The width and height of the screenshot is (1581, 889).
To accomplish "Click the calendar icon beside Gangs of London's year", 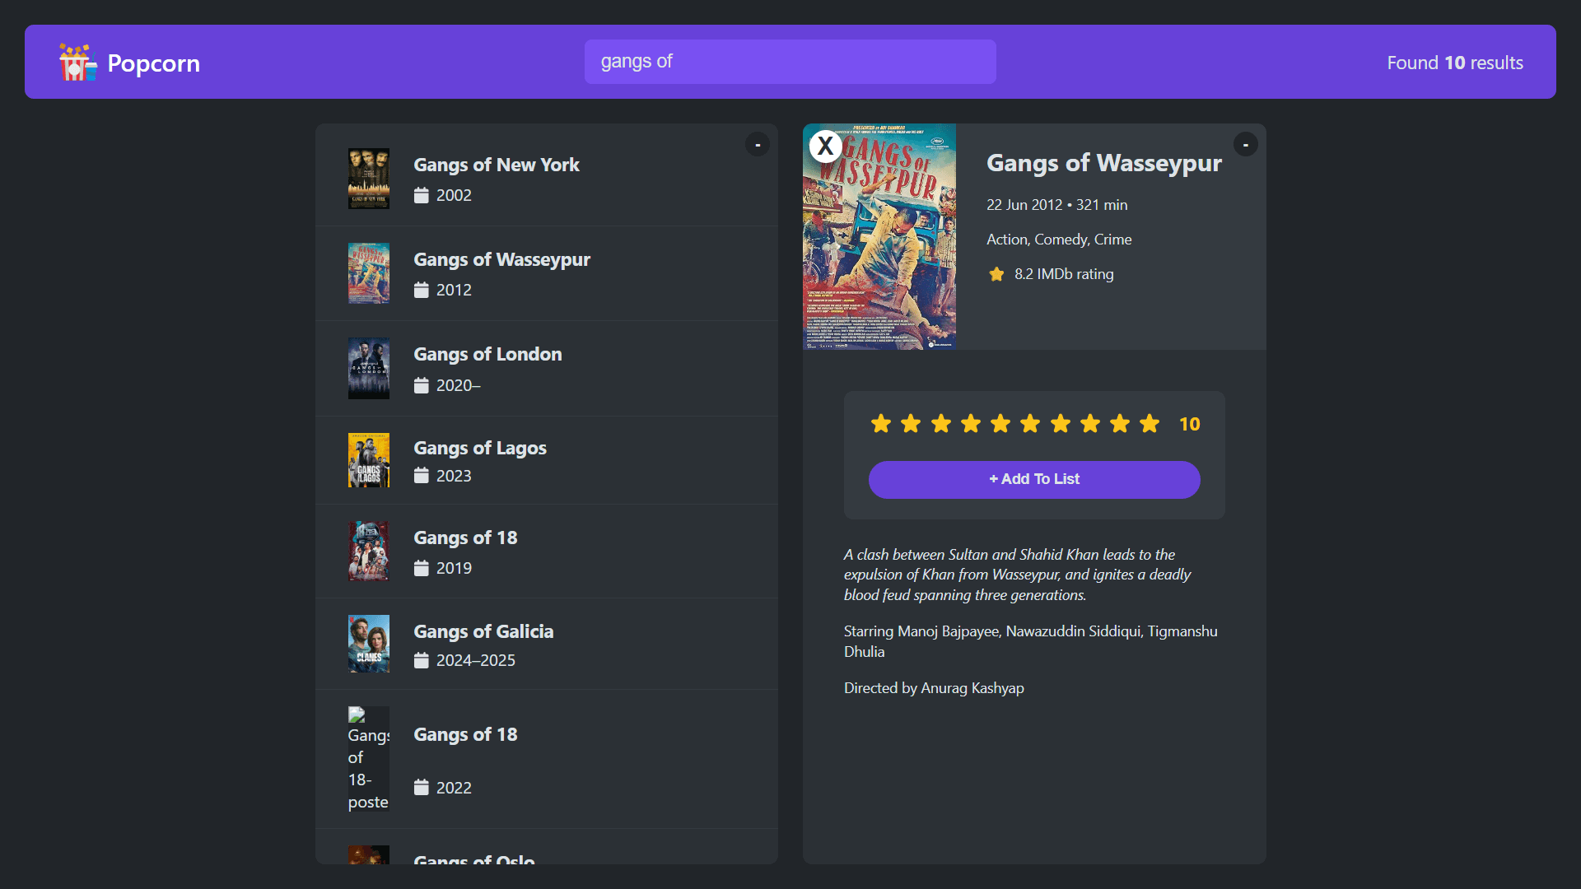I will click(x=421, y=385).
